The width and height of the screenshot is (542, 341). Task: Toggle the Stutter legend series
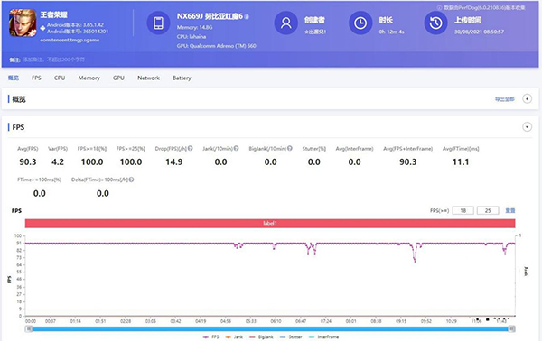pos(291,336)
